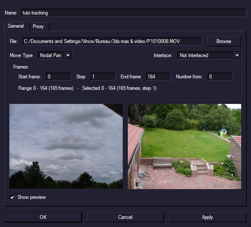
Task: Browse for a video file
Action: [x=224, y=41]
